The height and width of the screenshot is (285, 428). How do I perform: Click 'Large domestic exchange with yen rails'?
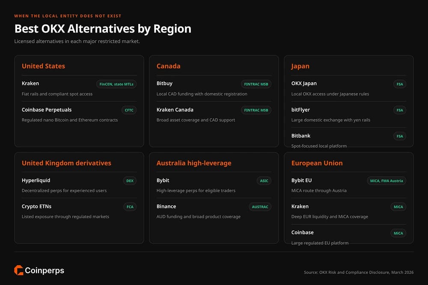pos(331,120)
